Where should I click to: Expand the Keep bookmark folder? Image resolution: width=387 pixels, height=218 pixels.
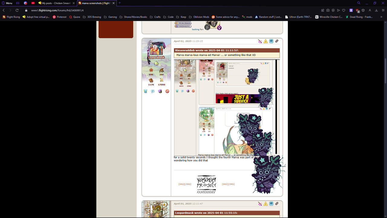(x=181, y=17)
